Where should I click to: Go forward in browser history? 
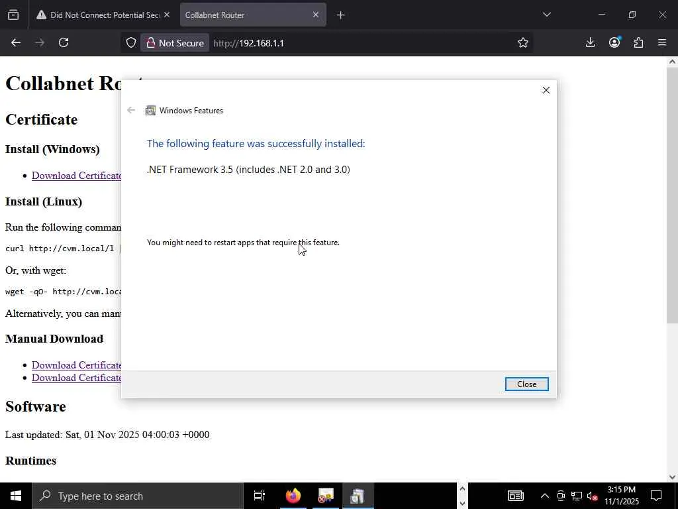(x=40, y=42)
